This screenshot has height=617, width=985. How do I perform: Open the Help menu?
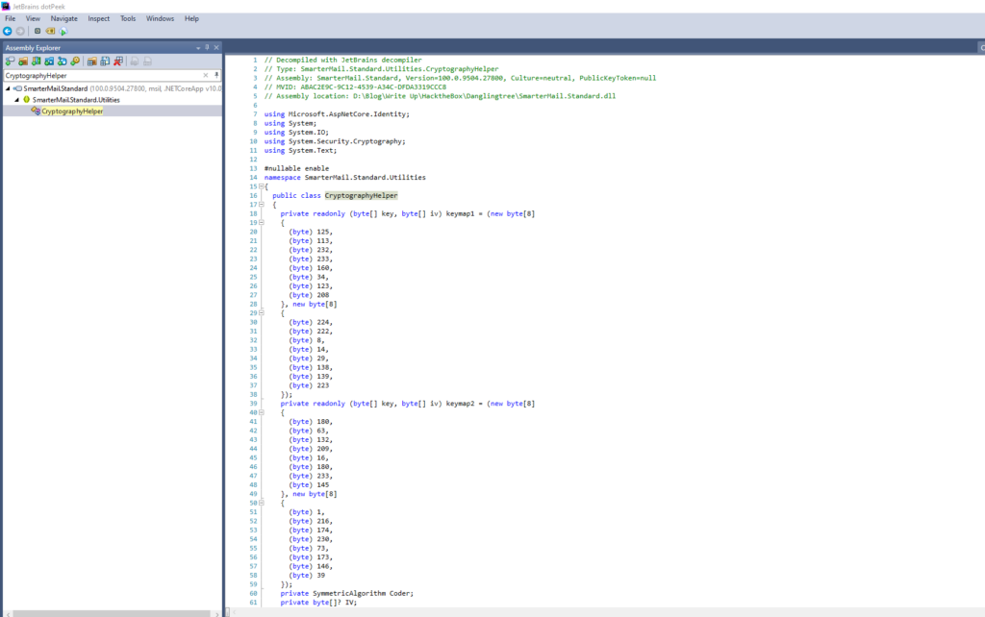[x=191, y=19]
